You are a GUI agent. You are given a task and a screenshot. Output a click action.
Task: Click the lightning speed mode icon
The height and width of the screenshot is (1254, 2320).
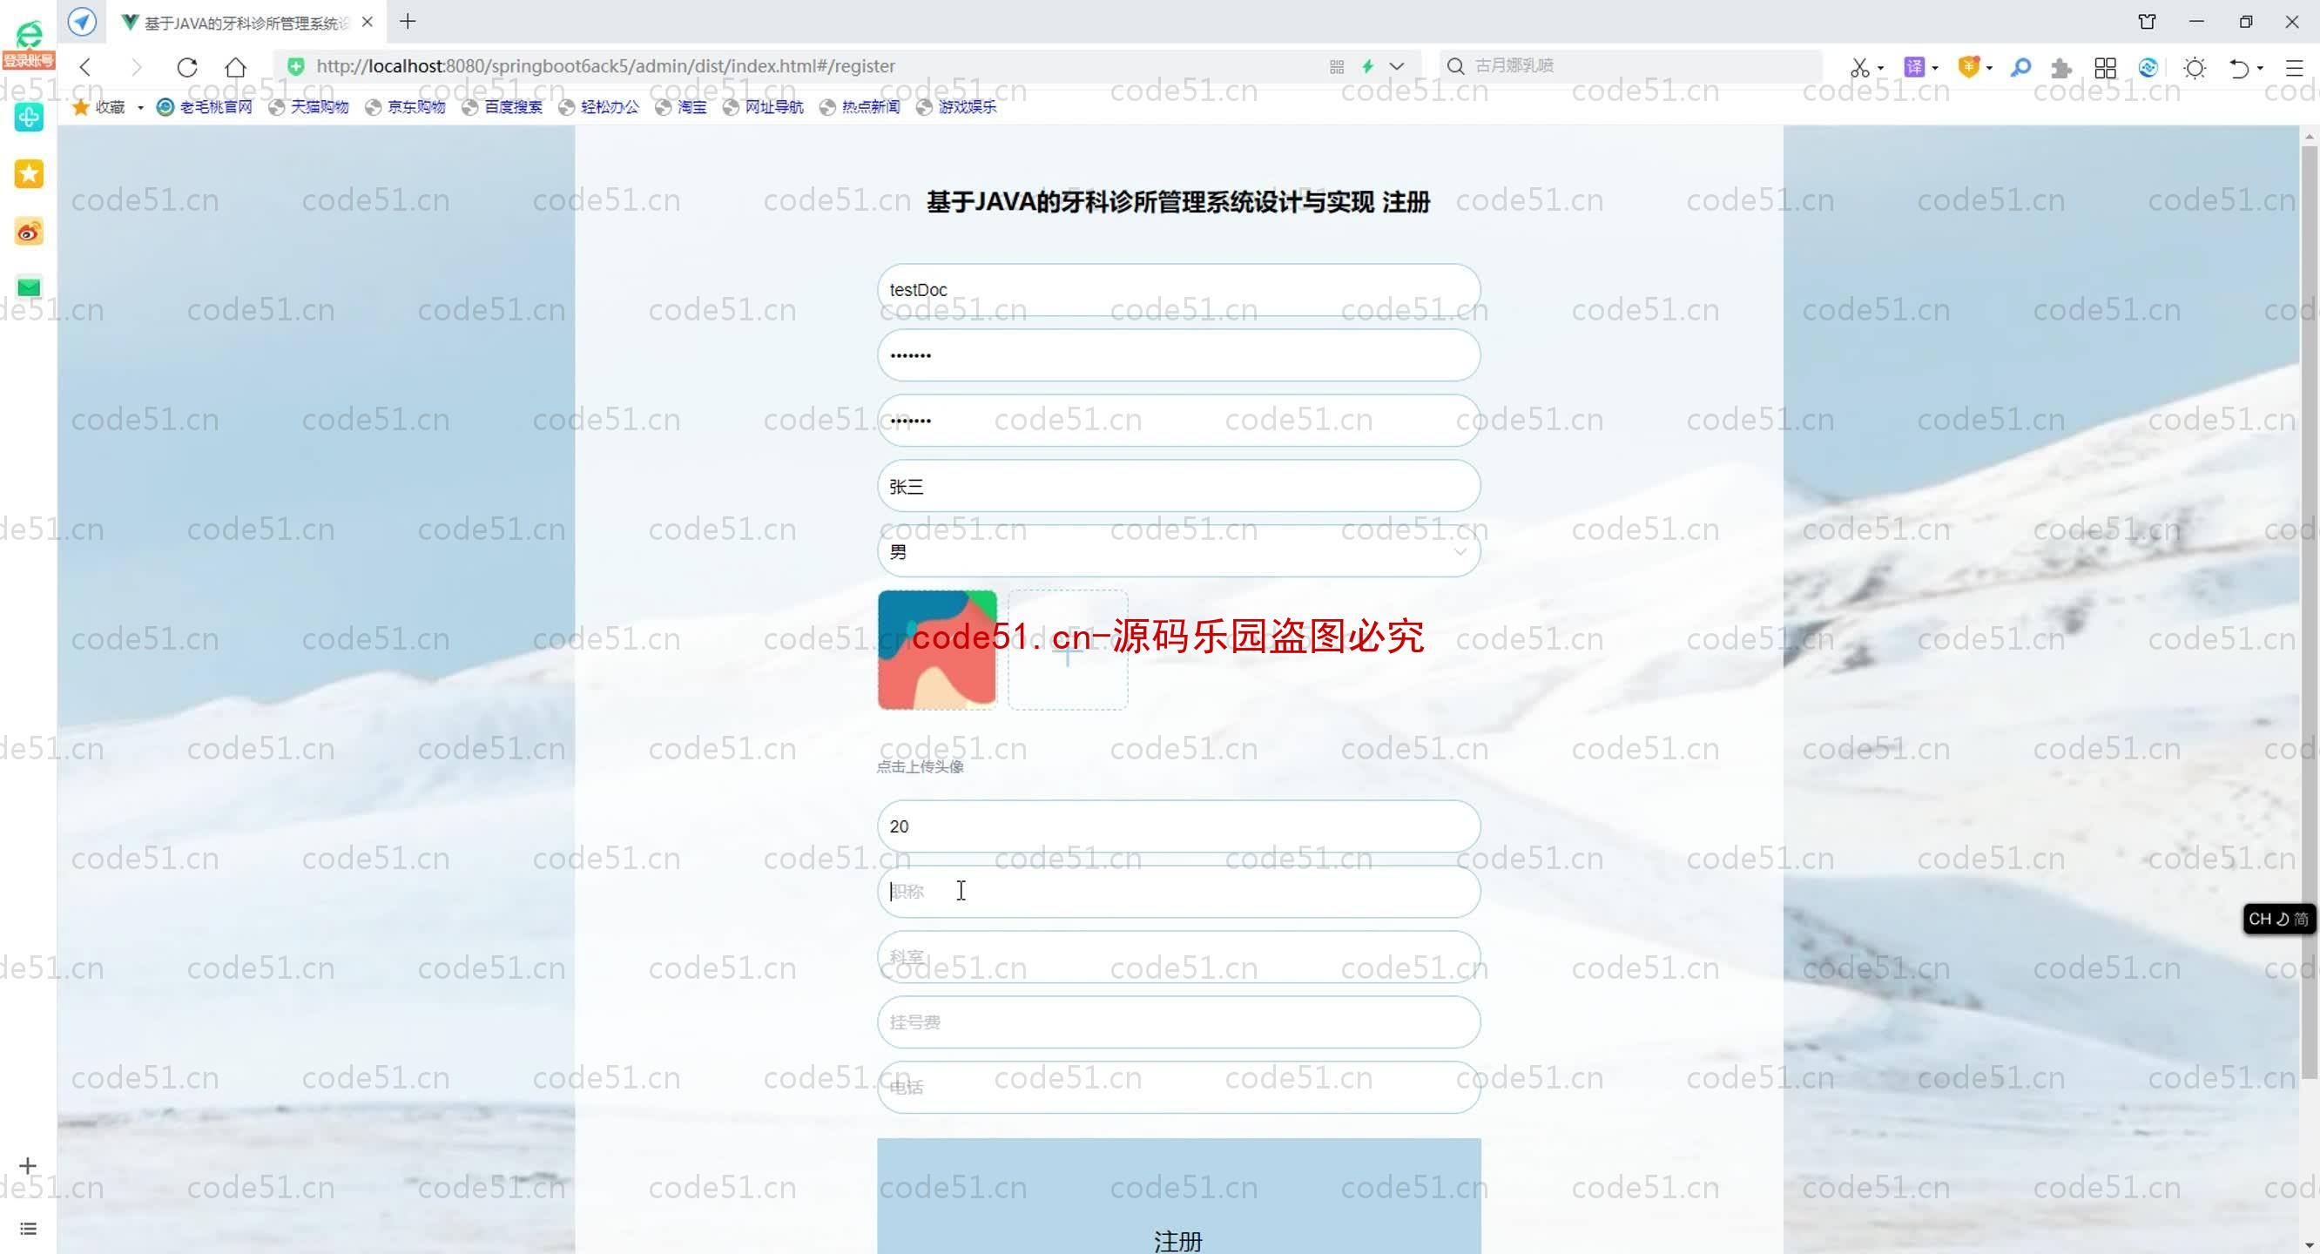coord(1368,66)
